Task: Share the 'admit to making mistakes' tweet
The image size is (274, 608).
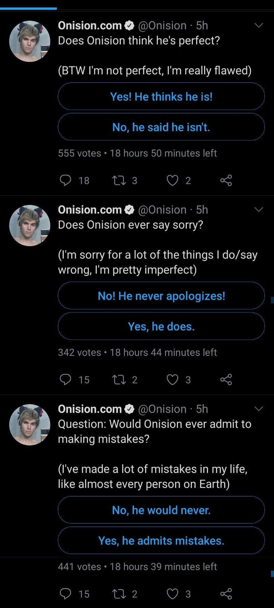Action: (x=226, y=594)
